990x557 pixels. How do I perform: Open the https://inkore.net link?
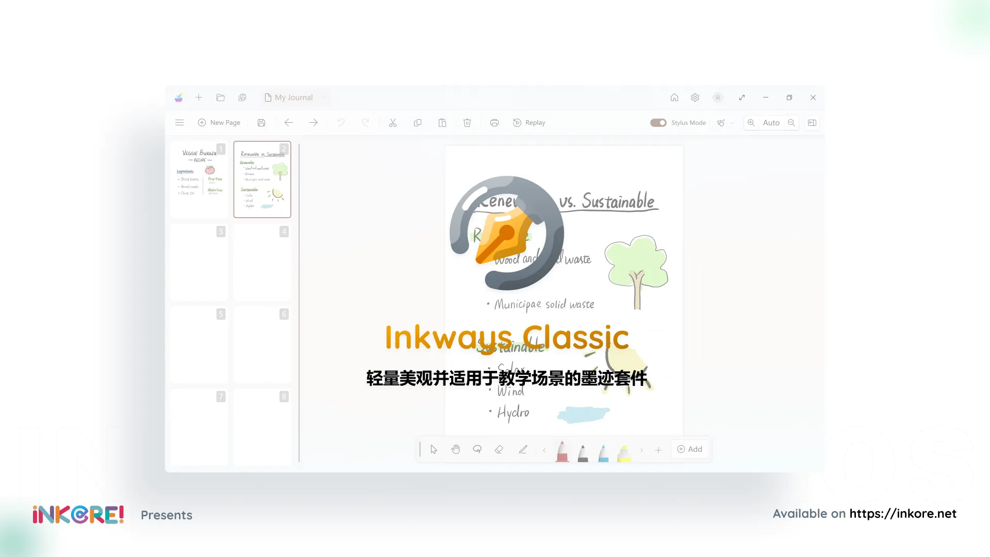coord(903,514)
